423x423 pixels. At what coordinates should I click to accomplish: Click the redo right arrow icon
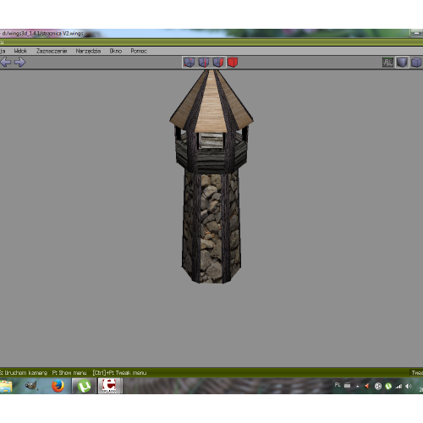tap(19, 62)
